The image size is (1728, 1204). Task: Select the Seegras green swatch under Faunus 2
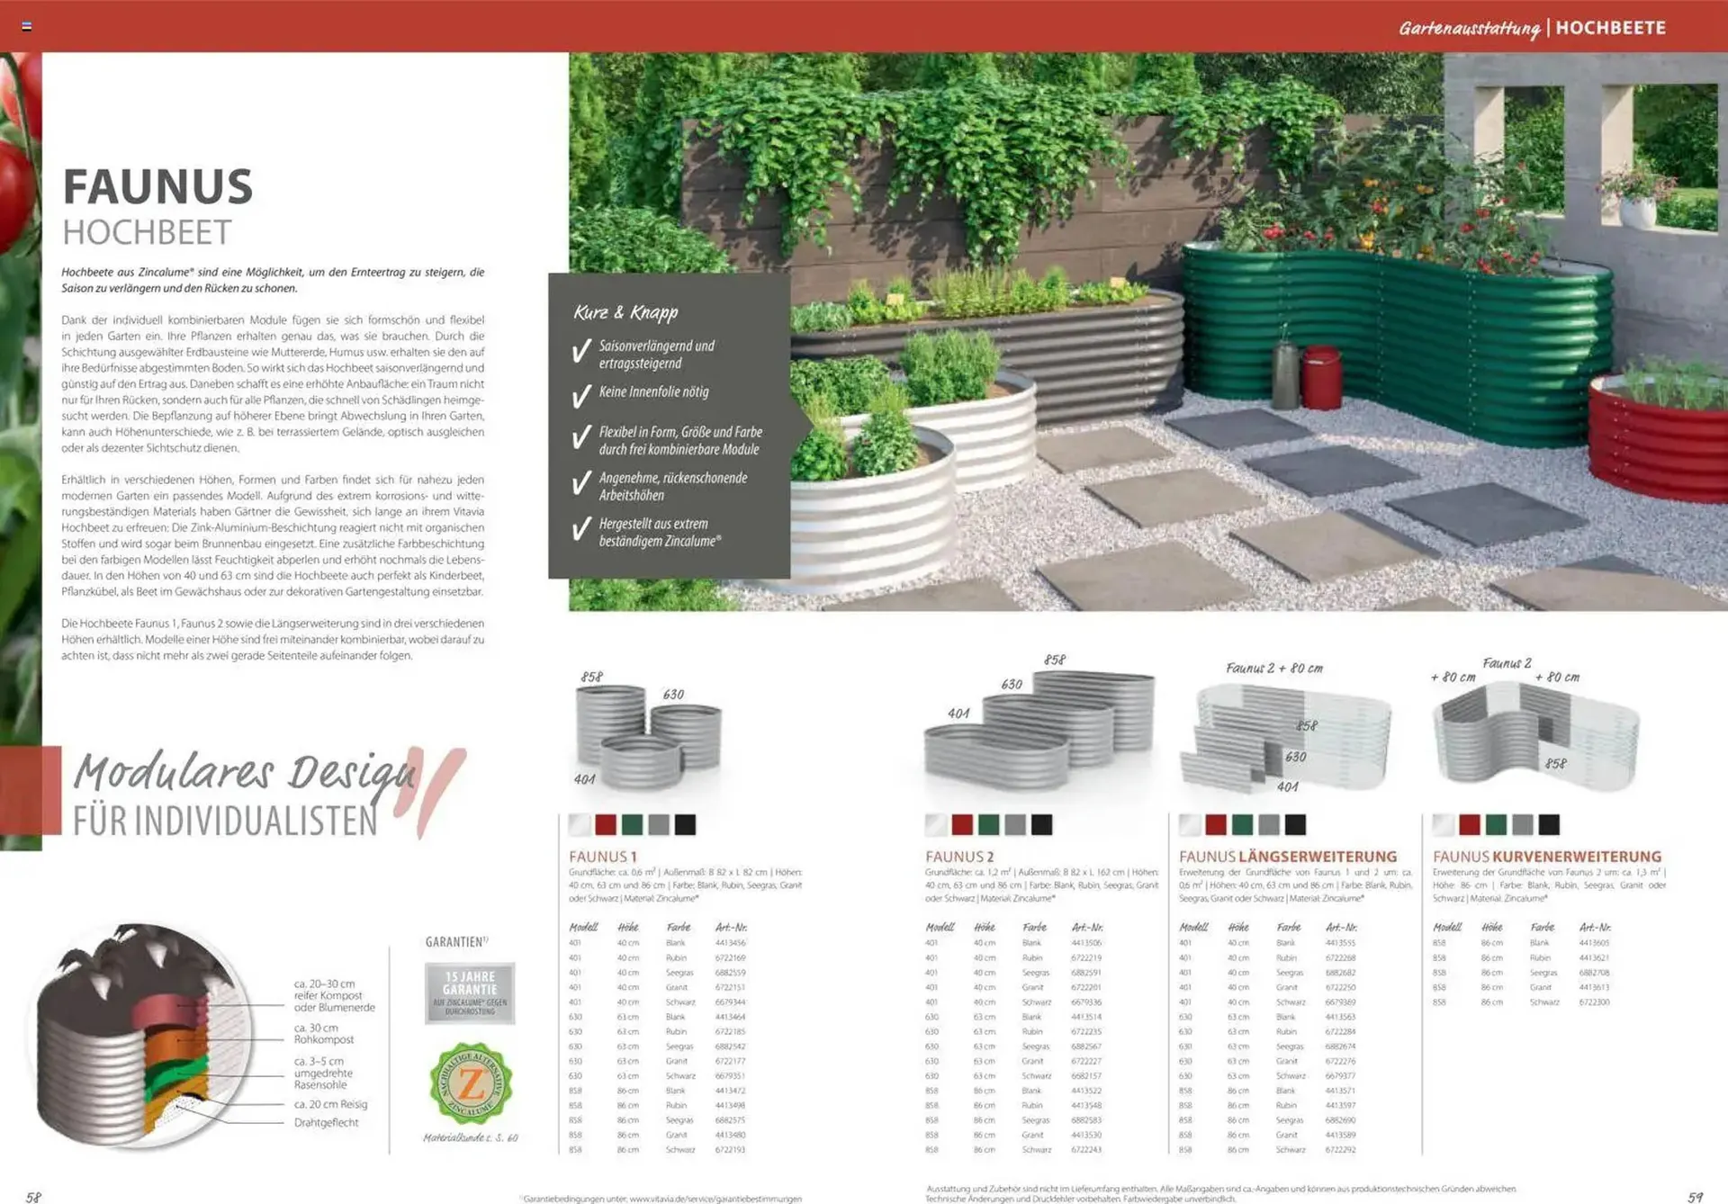pyautogui.click(x=989, y=824)
